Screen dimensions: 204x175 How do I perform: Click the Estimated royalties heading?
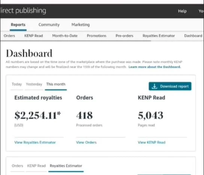click(38, 98)
